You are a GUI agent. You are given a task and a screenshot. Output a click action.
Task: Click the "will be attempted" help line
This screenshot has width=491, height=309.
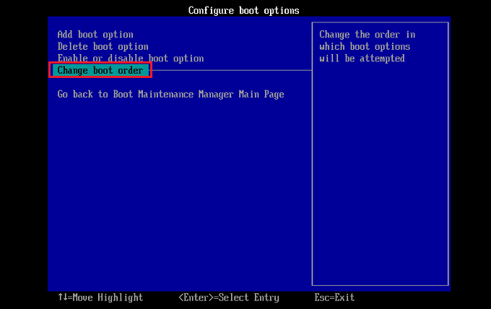(x=362, y=58)
